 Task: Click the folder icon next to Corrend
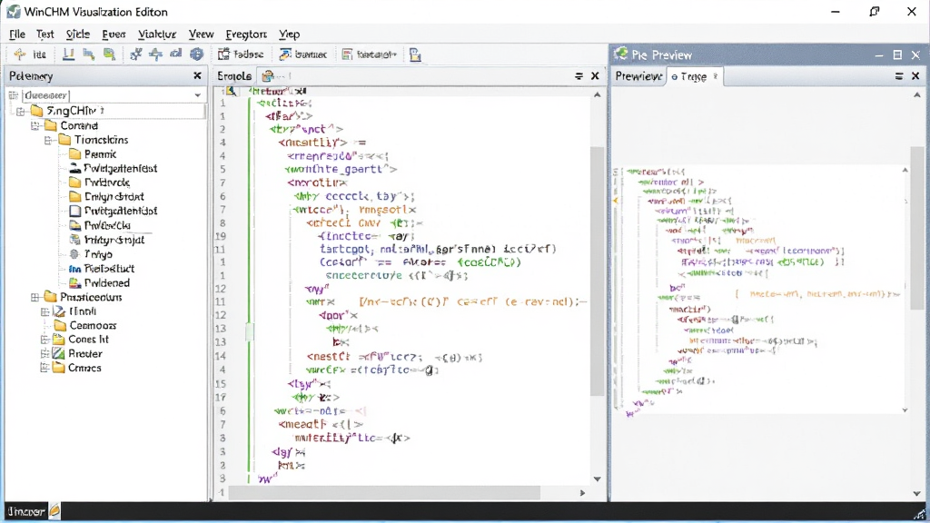[51, 125]
